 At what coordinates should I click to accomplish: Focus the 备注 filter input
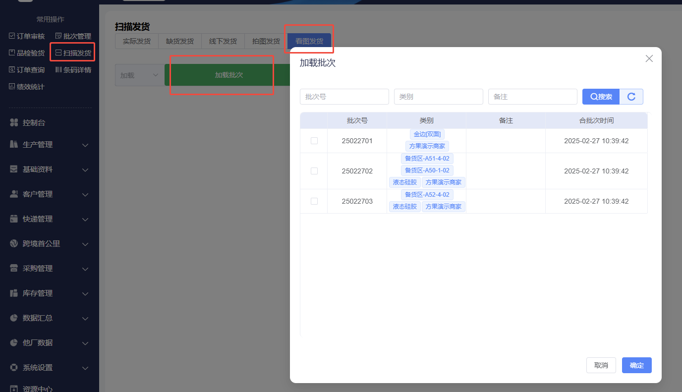[533, 97]
